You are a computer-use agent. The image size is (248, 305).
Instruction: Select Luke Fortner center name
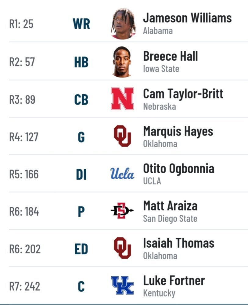coord(174,281)
